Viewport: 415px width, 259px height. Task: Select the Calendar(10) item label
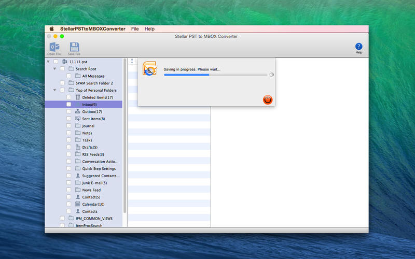[x=93, y=204]
